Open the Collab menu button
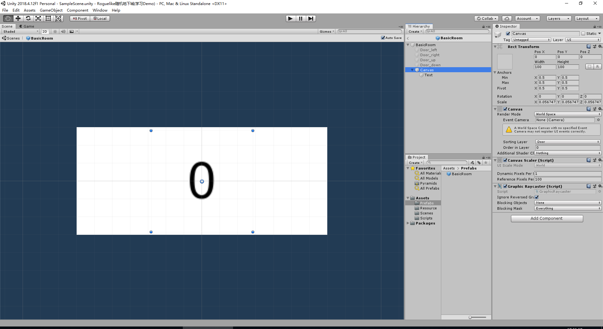Image resolution: width=603 pixels, height=329 pixels. [x=486, y=18]
